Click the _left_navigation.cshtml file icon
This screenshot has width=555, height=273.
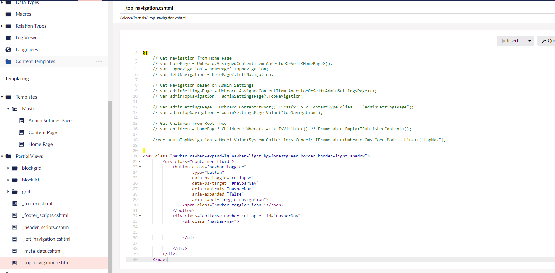click(15, 239)
